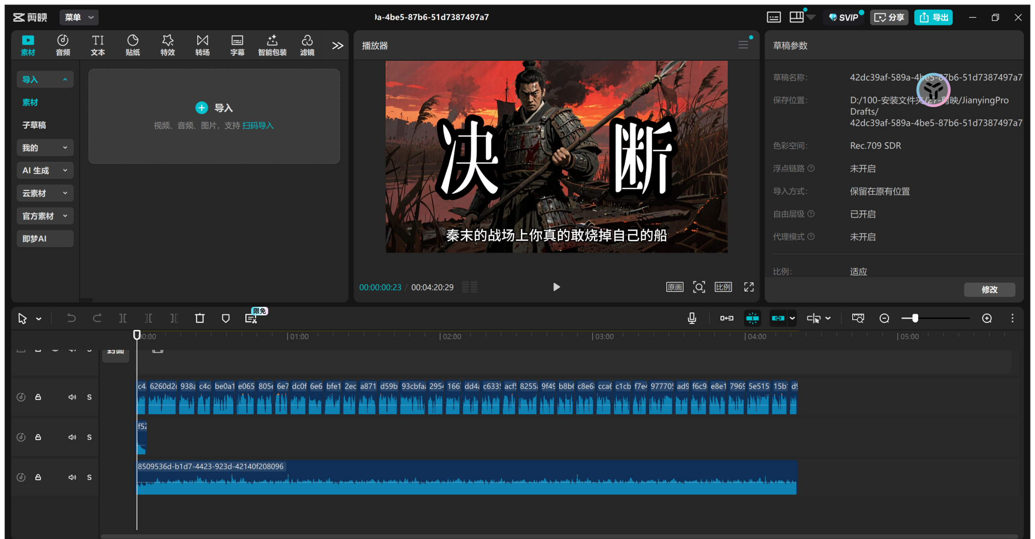Expand the AI 生成 section

tap(45, 170)
